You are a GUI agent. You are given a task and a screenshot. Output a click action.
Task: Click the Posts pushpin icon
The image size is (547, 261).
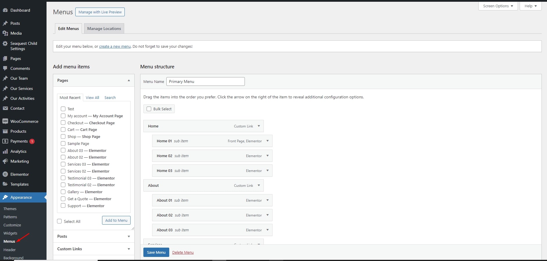[5, 23]
